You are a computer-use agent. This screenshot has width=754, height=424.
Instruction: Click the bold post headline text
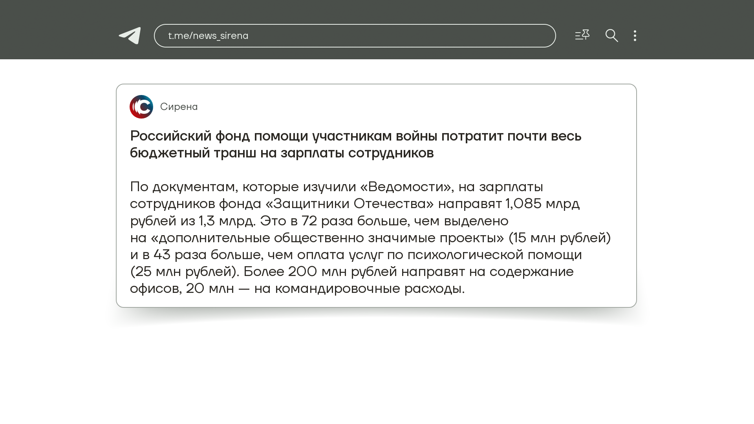pyautogui.click(x=355, y=136)
